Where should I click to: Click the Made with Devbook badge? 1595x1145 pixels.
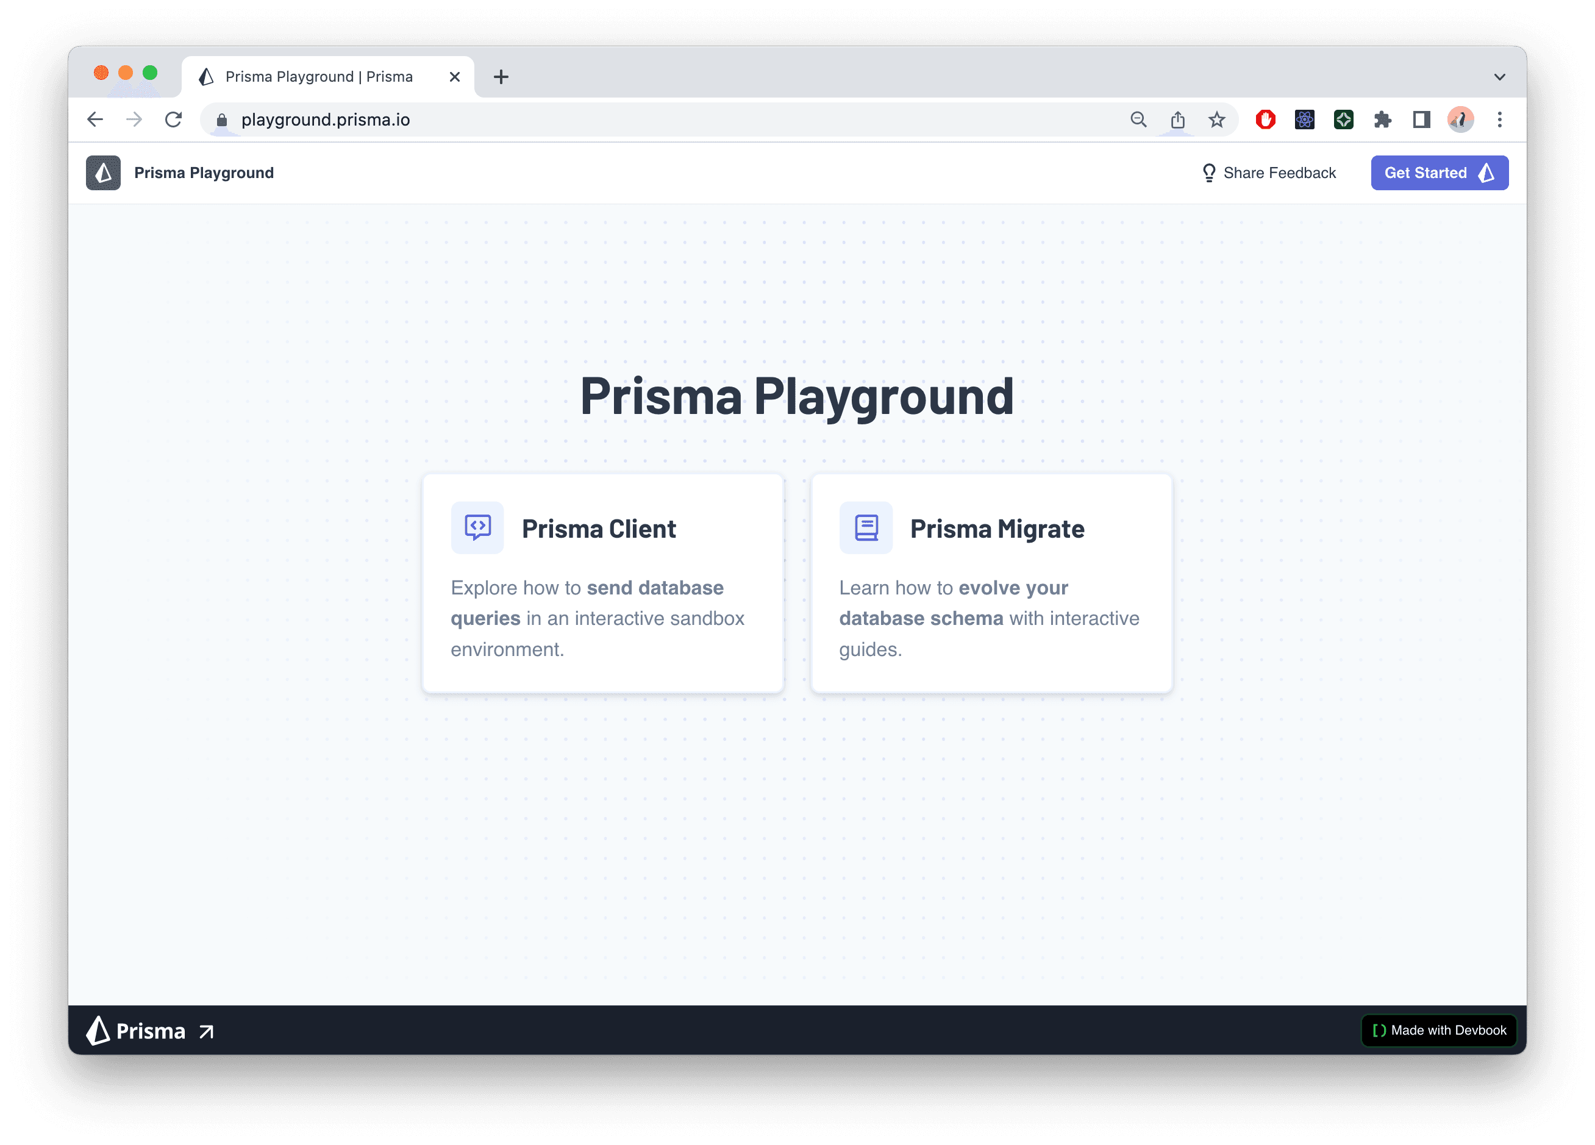pyautogui.click(x=1439, y=1030)
